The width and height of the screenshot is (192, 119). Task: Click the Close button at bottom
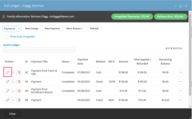[12, 114]
